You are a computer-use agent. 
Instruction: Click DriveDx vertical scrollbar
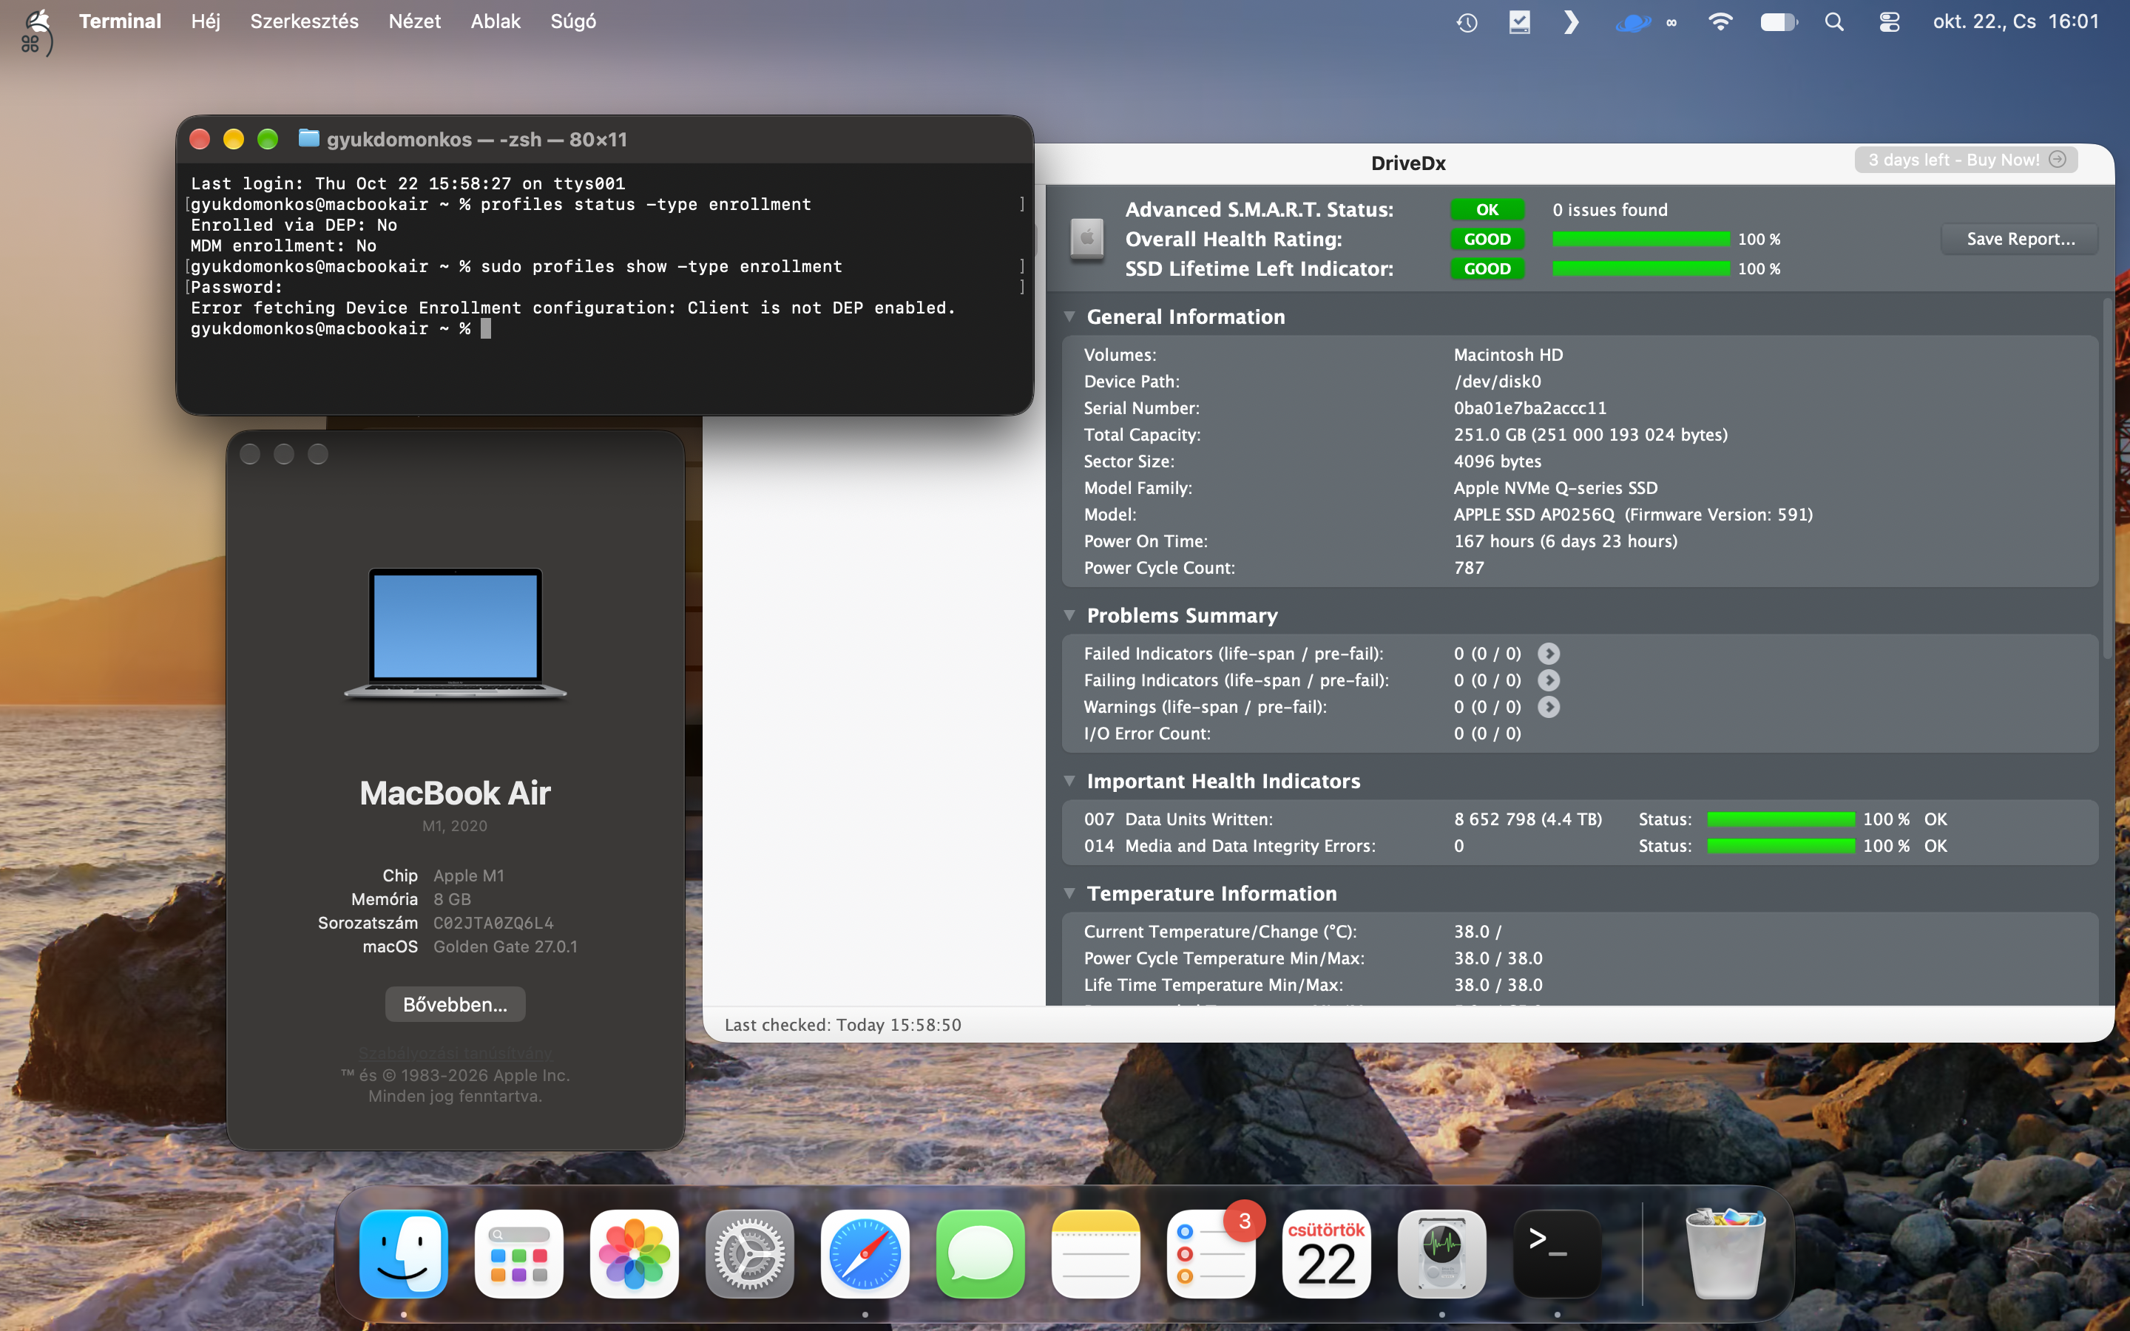tap(2107, 480)
